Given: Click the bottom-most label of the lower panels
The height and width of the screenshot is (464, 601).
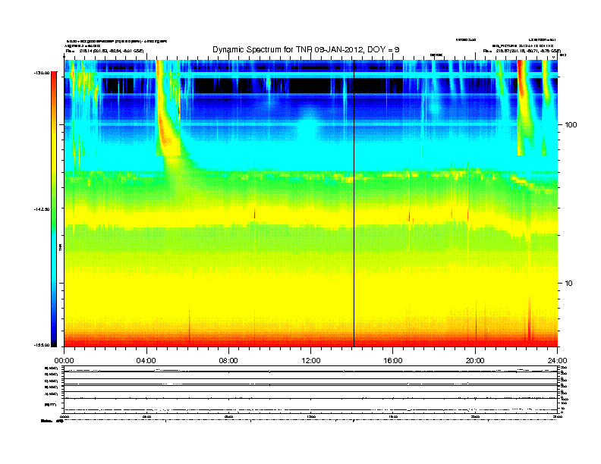Looking at the screenshot, I should point(52,421).
